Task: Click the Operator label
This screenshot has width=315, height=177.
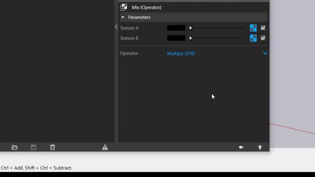Action: coord(129,54)
